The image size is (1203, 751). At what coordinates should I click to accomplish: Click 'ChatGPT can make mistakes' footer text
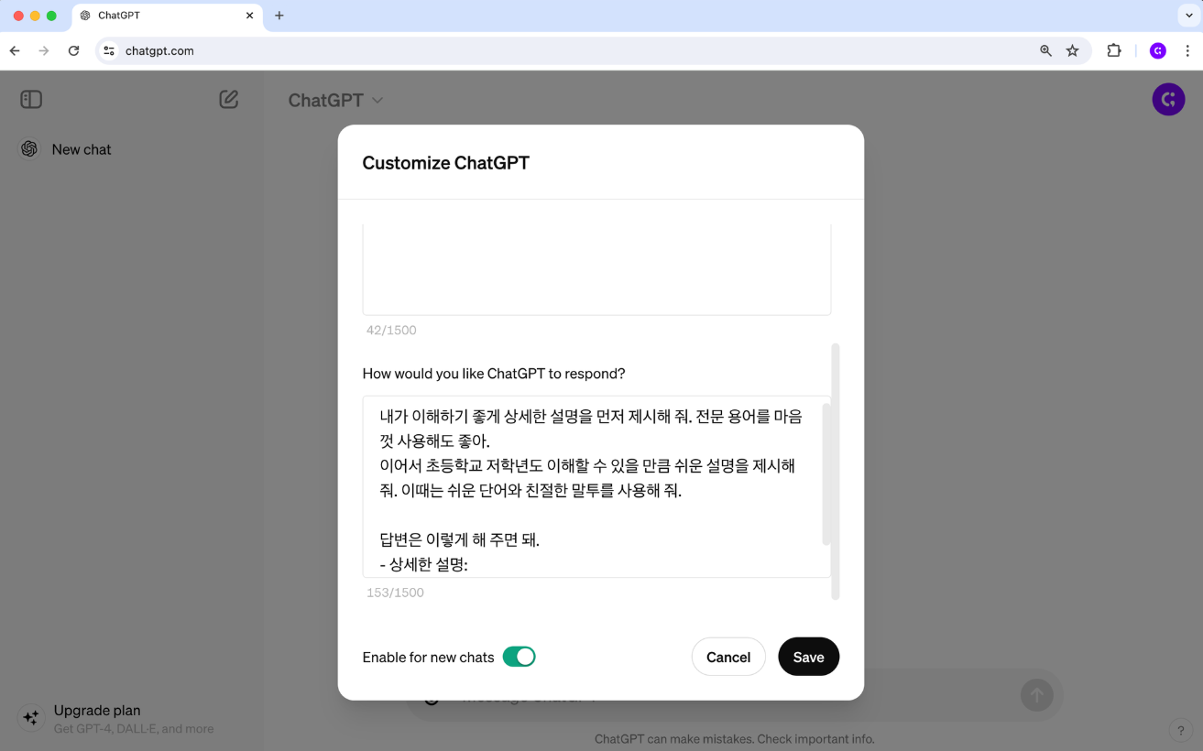(734, 738)
